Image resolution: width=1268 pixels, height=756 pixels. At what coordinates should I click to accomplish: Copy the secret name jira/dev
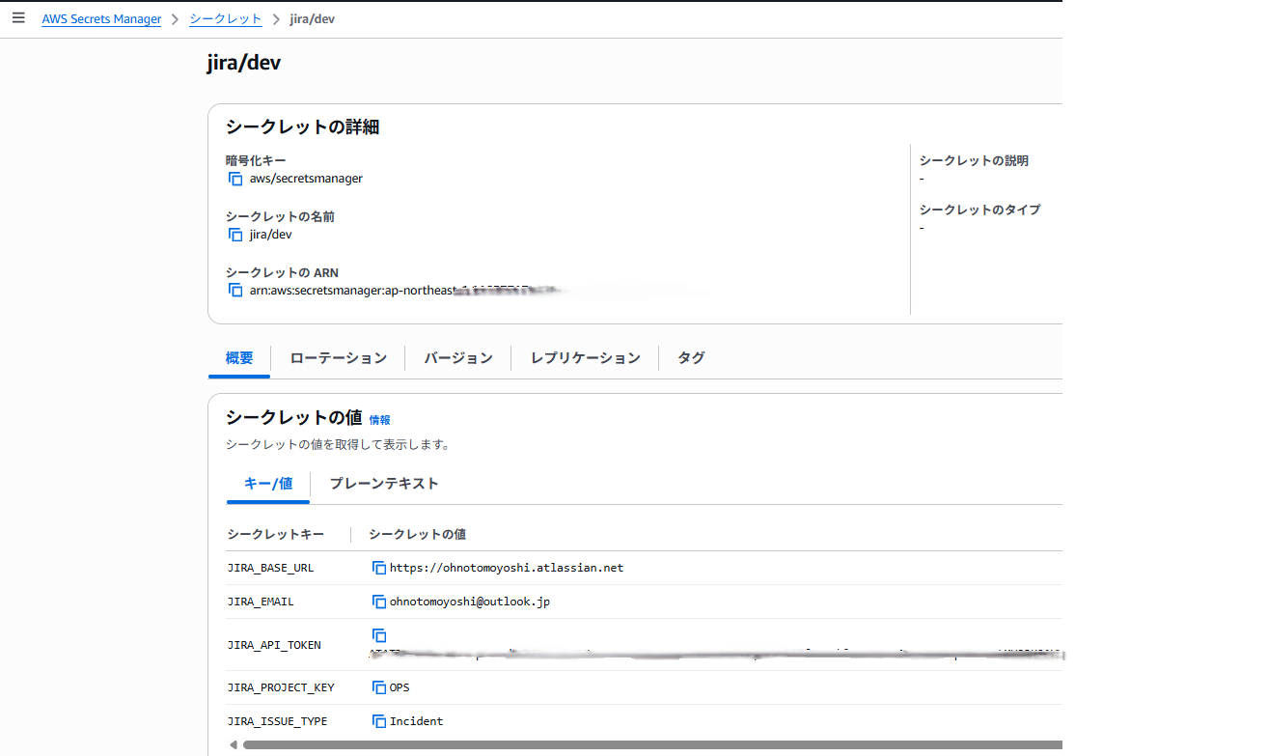tap(235, 235)
